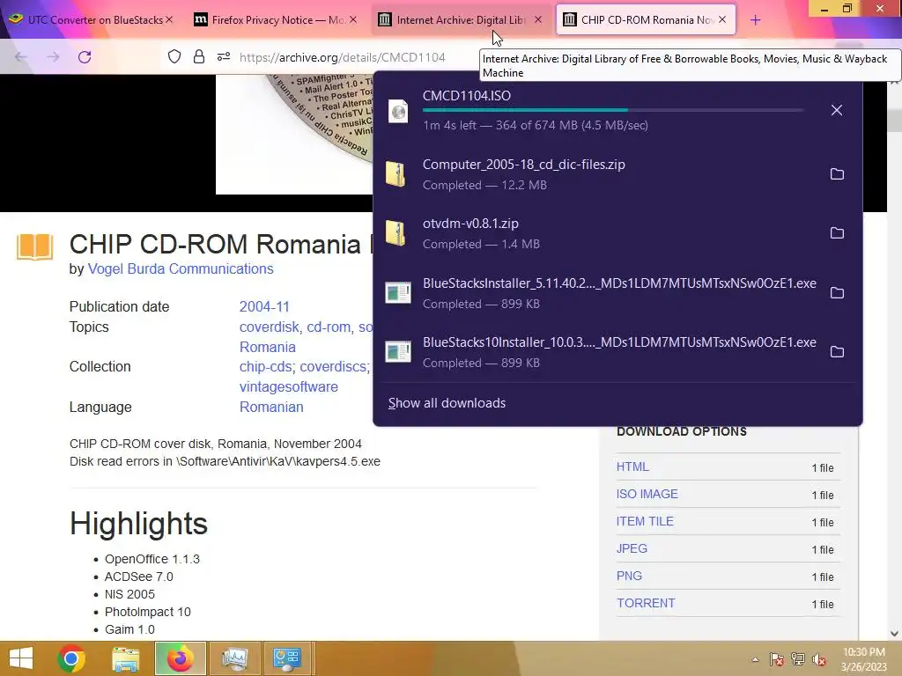The height and width of the screenshot is (676, 902).
Task: Open folder for Computer_2005-18_cd_dic-files.zip
Action: [837, 173]
